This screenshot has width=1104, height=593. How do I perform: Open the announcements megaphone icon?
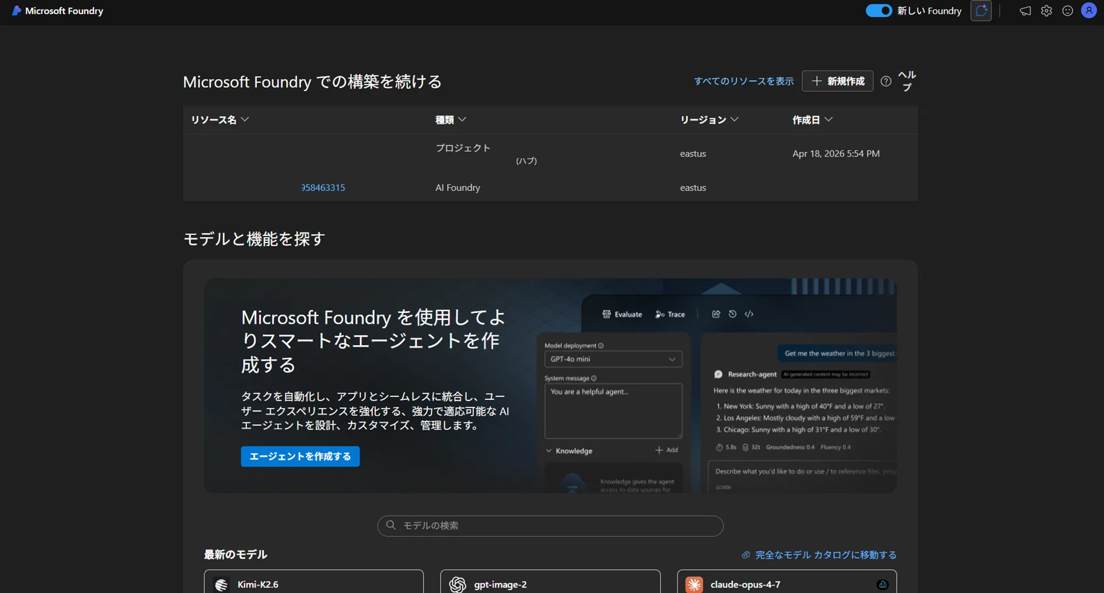pyautogui.click(x=1025, y=10)
